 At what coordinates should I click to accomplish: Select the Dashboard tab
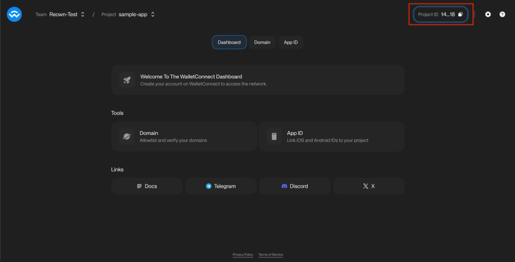(x=229, y=42)
